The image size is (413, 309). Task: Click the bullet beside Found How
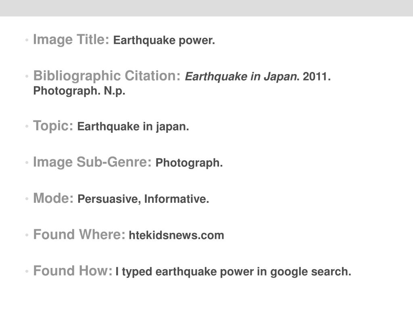(x=27, y=271)
